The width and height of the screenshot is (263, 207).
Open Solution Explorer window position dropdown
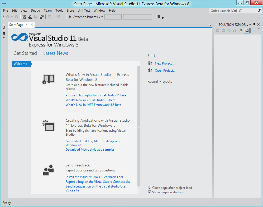coord(250,24)
